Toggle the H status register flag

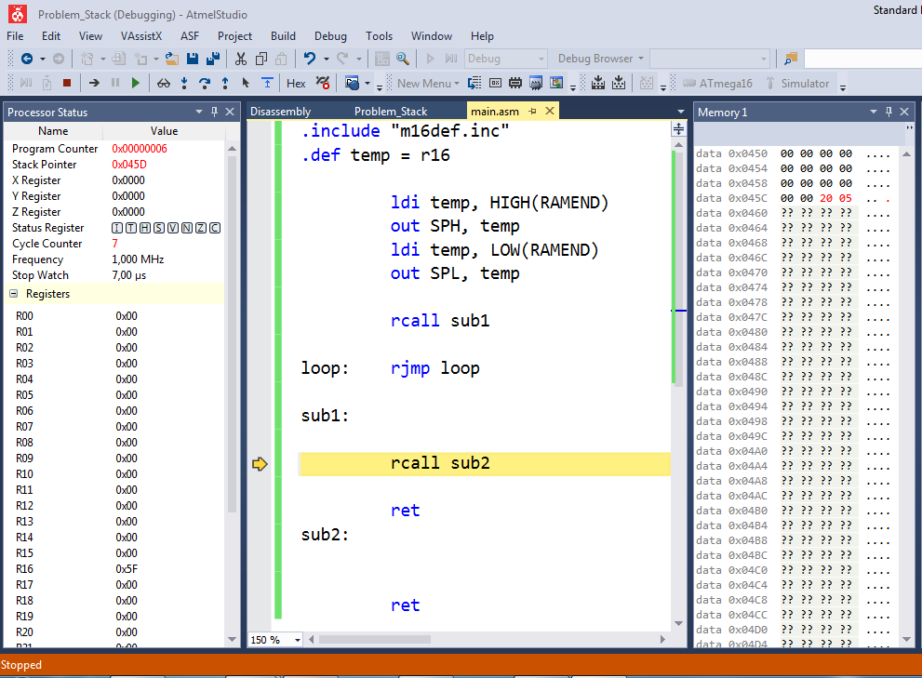click(x=144, y=228)
